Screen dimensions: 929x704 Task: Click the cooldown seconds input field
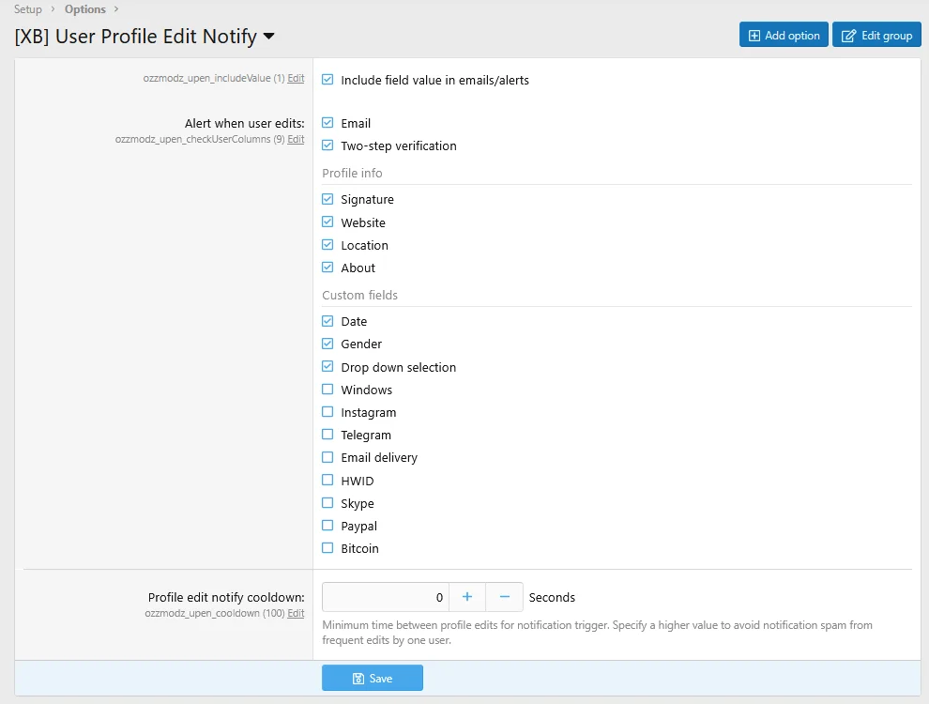[385, 597]
